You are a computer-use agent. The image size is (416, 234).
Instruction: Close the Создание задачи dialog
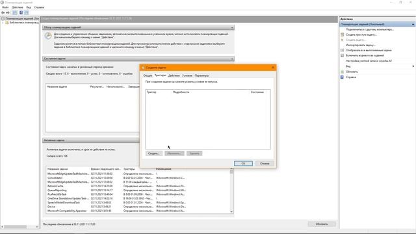pyautogui.click(x=273, y=68)
